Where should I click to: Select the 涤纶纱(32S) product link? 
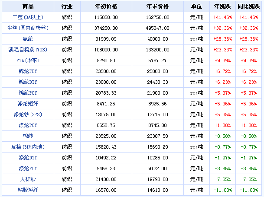point(27,114)
